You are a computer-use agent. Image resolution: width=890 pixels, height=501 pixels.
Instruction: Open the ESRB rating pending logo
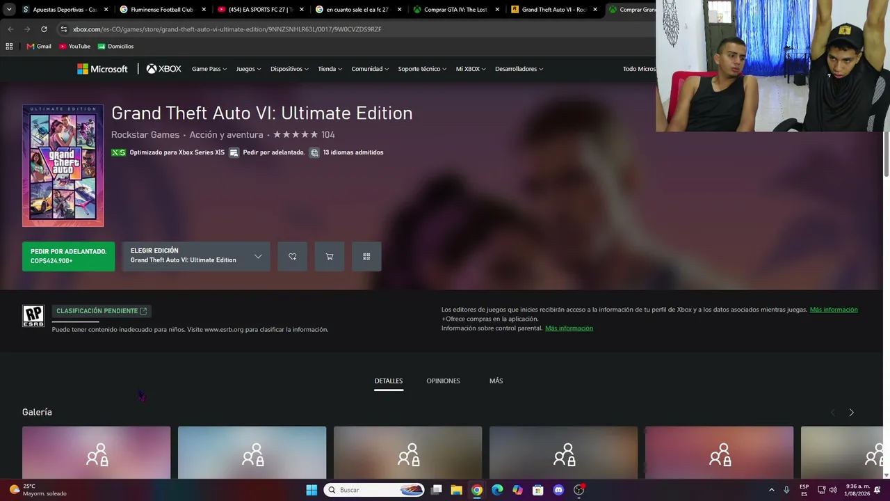click(33, 316)
